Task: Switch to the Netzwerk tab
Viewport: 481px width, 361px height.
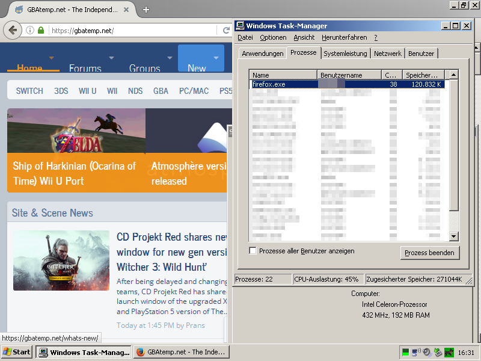Action: 388,54
